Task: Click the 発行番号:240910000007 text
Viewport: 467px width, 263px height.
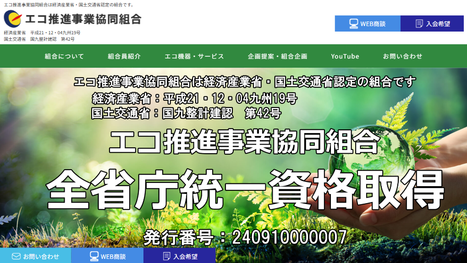Action: tap(245, 237)
